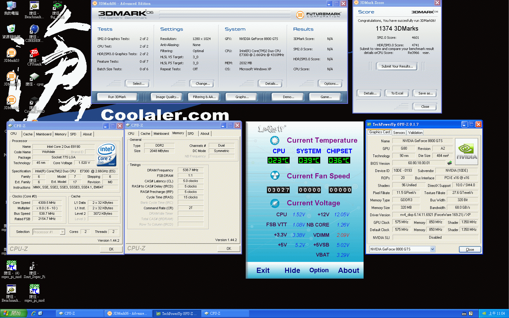Launch Internet Explorer from quick launch
Viewport: 509px width, 318px height.
click(34, 313)
